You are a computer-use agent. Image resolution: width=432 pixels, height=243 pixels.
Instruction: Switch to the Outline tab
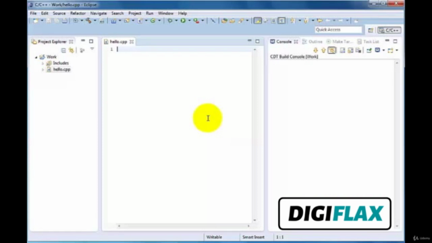click(x=313, y=42)
